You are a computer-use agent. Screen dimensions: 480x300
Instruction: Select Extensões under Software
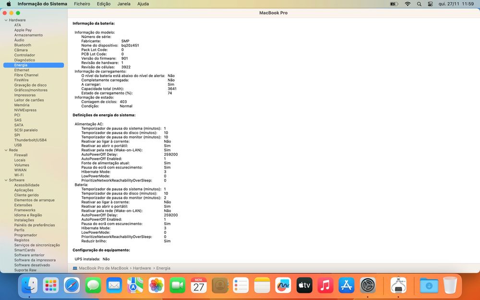click(x=23, y=205)
